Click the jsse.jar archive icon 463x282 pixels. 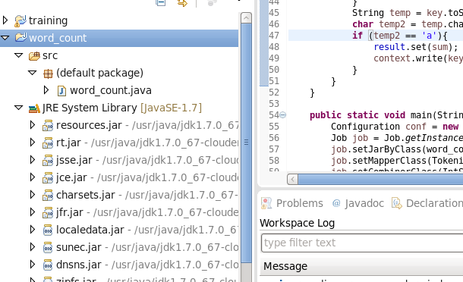[48, 161]
